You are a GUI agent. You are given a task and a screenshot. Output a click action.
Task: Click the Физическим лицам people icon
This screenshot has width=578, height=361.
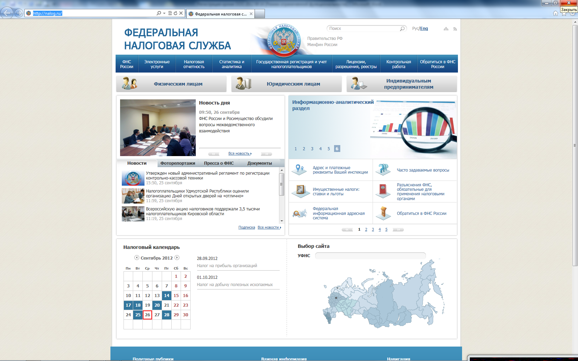point(130,84)
